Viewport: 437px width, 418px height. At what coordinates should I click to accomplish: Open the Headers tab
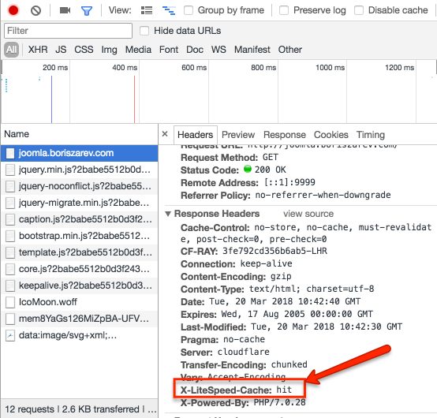[x=195, y=135]
